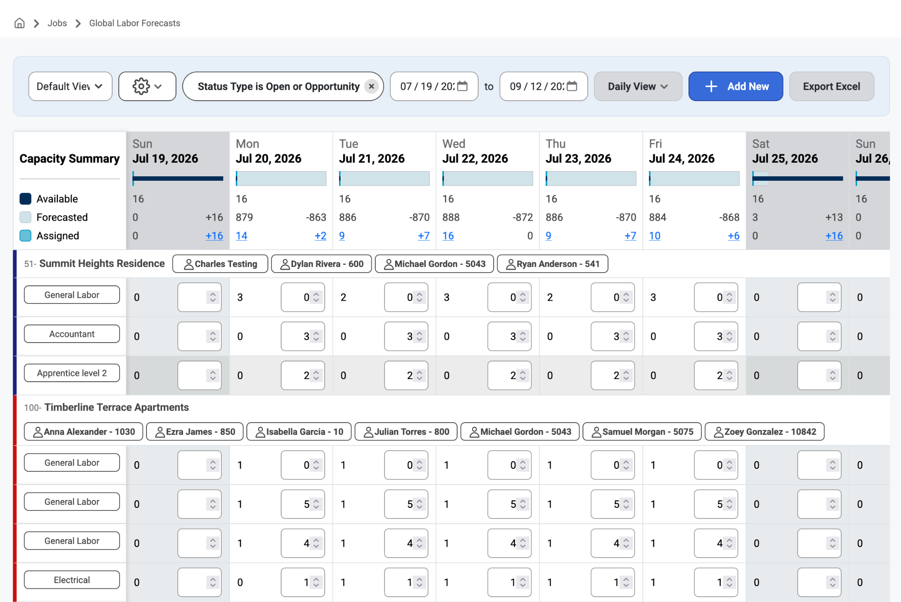
Task: Click forecasted value 879 for Jul 20
Action: pos(244,217)
